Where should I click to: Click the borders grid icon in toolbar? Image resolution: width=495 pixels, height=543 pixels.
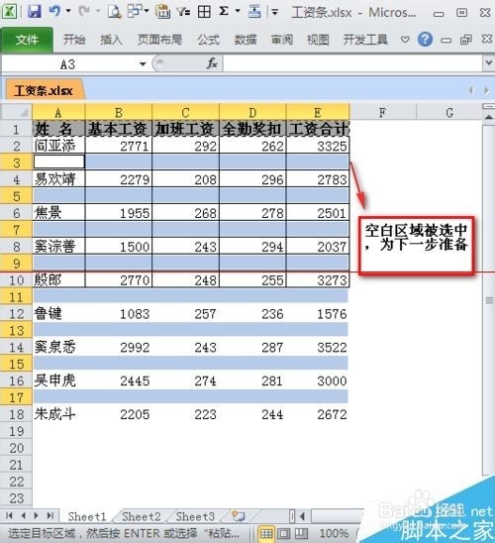click(204, 12)
